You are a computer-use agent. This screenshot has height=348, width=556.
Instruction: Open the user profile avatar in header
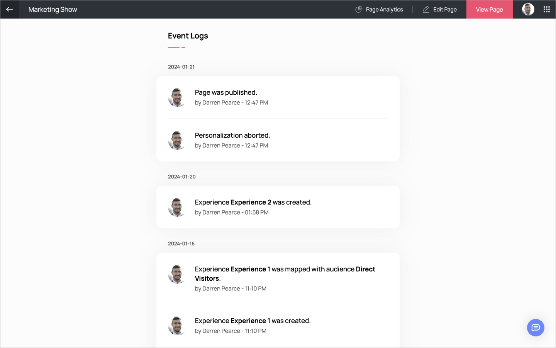click(528, 9)
